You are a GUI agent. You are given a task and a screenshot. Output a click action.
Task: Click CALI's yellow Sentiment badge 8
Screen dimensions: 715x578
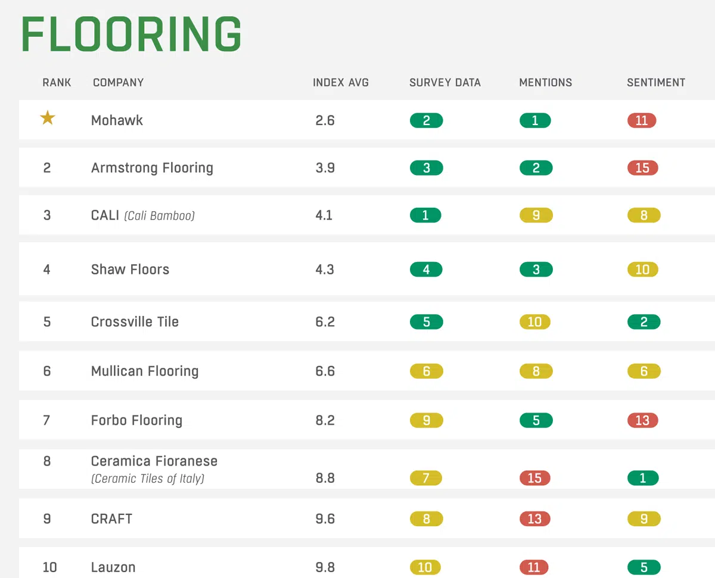pyautogui.click(x=644, y=215)
